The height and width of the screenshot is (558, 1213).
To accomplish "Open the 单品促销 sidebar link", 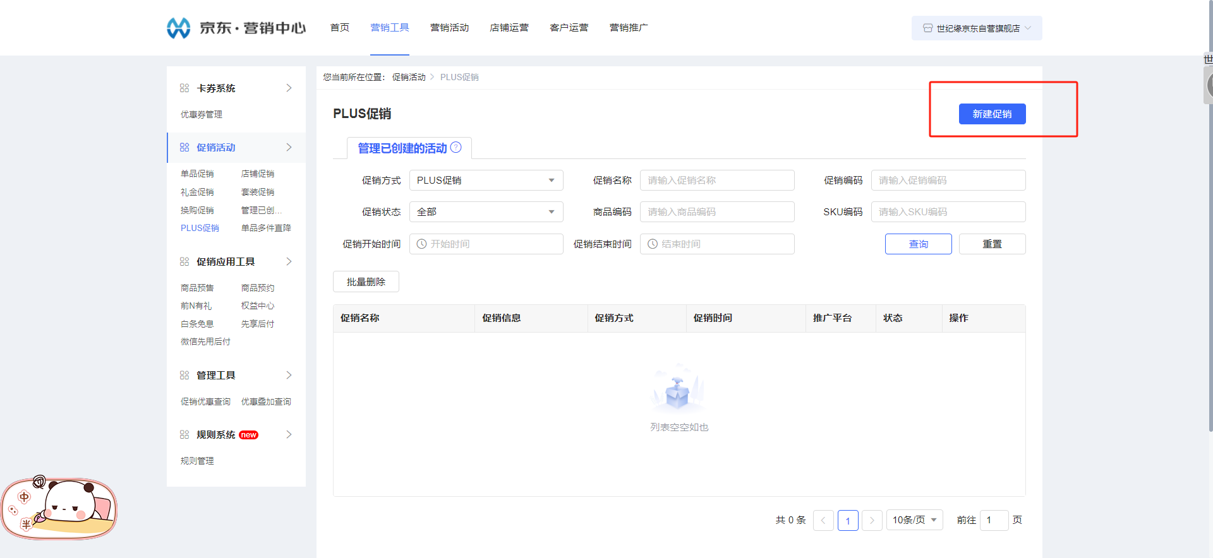I will click(x=197, y=174).
